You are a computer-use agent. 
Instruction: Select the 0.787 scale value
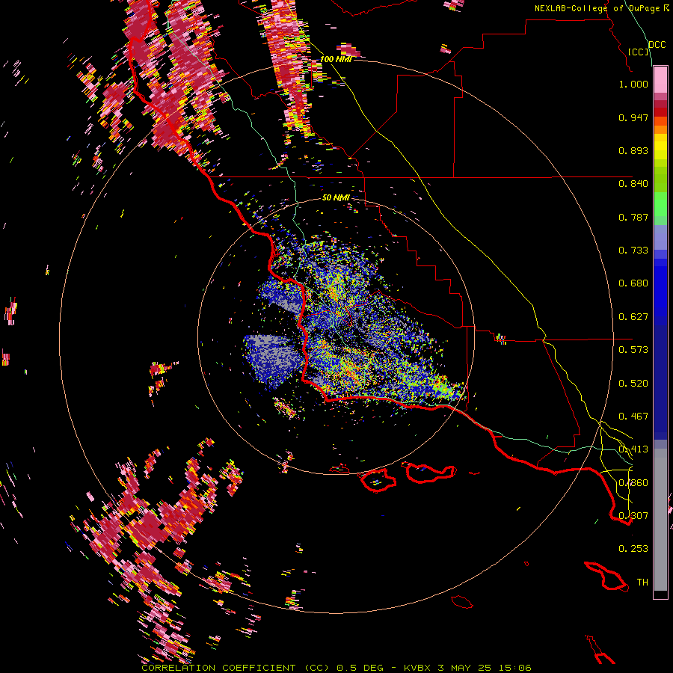(633, 217)
